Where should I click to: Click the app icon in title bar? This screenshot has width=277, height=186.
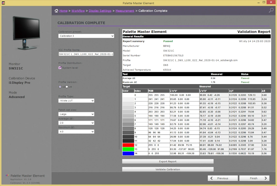(3, 3)
